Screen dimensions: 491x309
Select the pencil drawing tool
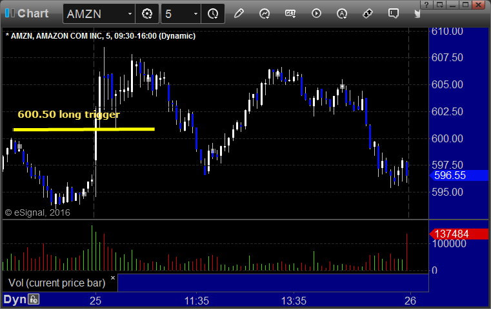click(x=239, y=14)
